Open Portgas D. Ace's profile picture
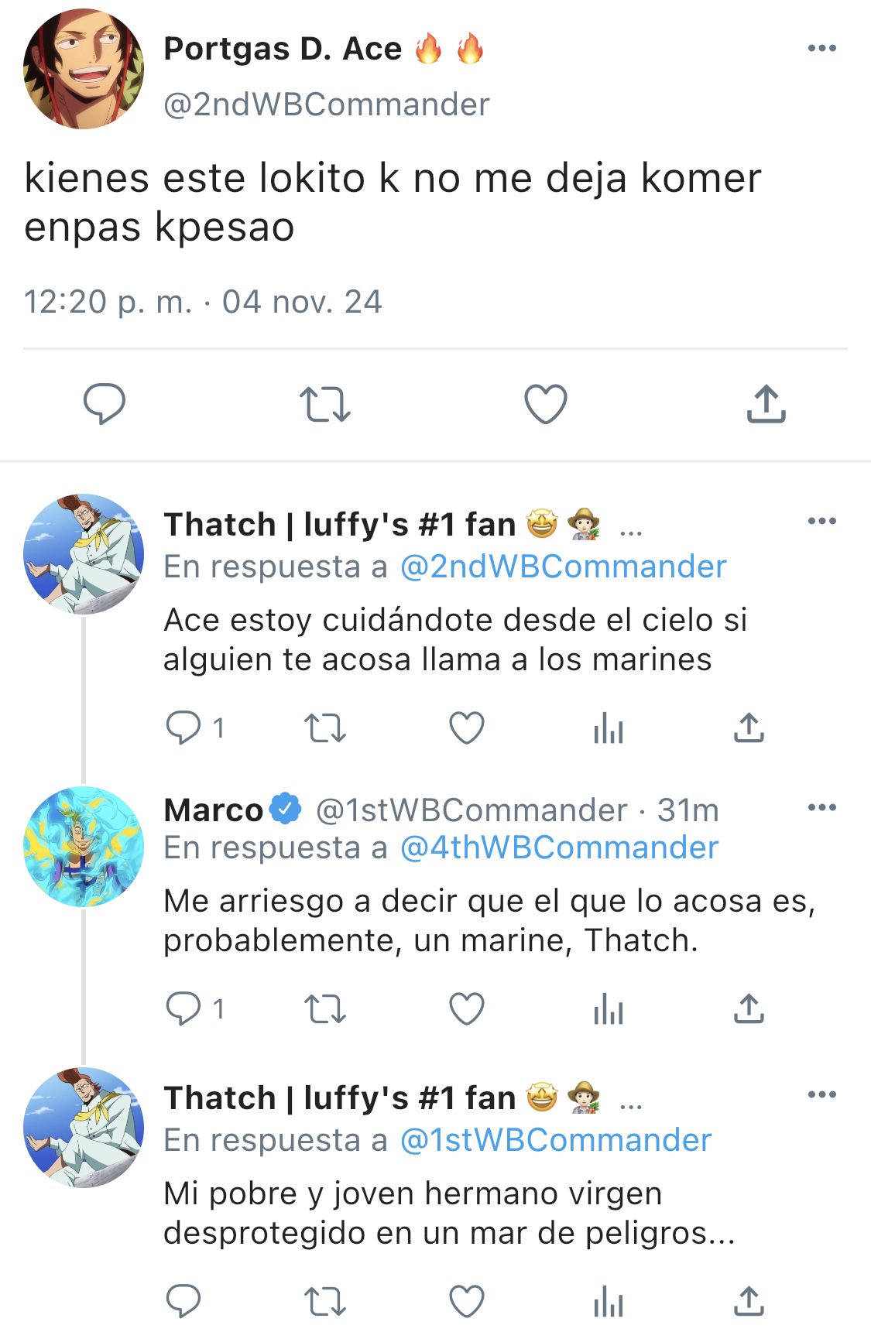The width and height of the screenshot is (871, 1332). 84,69
